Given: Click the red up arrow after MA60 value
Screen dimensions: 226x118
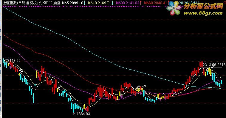Looking at the screenshot, I should tap(168, 3).
